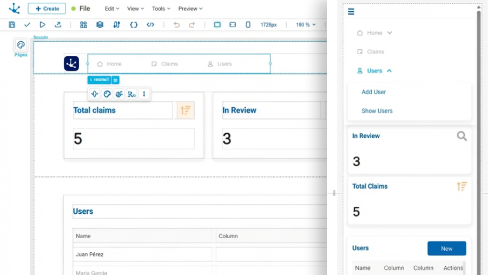Open the layers stack icon
This screenshot has width=488, height=275.
tap(100, 25)
